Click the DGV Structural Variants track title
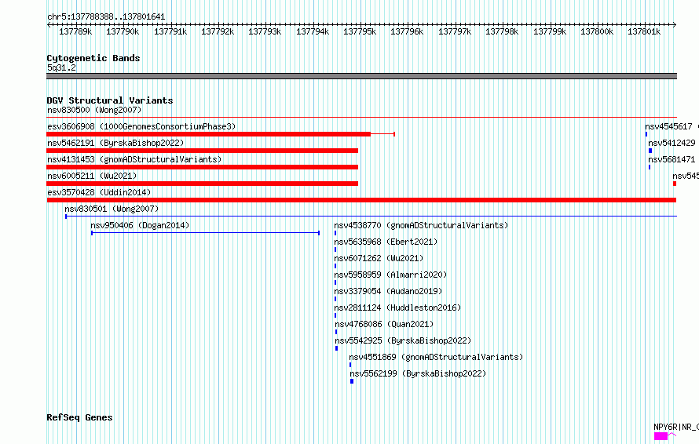 [110, 100]
